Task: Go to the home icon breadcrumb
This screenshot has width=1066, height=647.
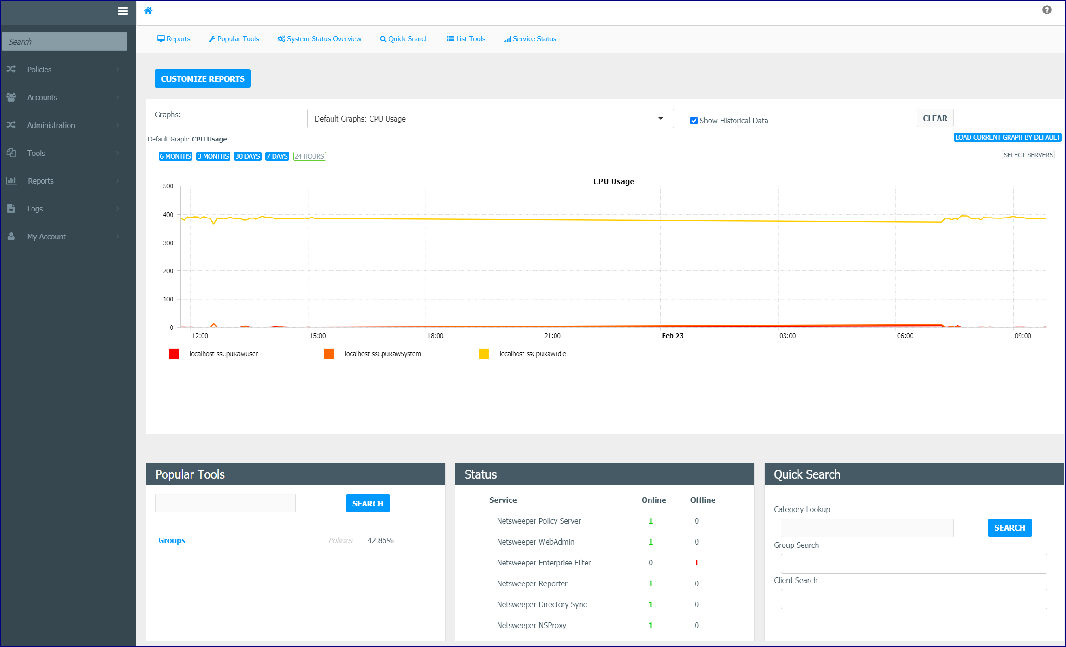Action: pyautogui.click(x=148, y=11)
